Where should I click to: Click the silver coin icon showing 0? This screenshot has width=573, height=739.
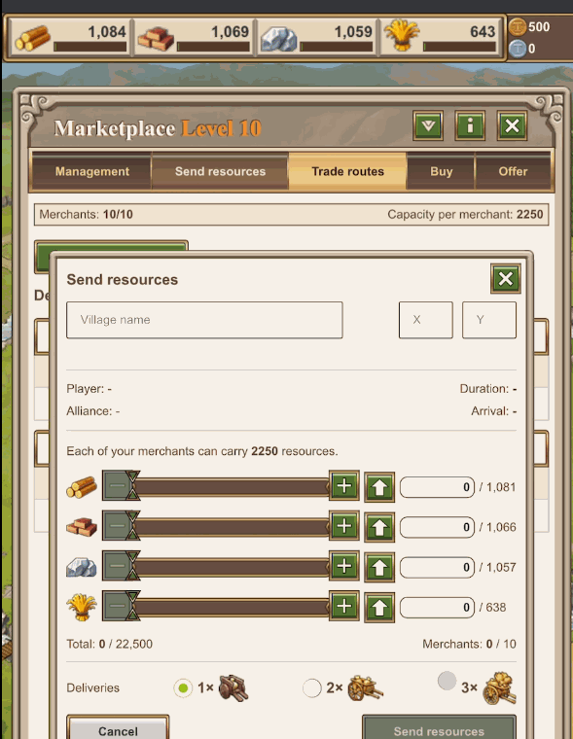point(518,48)
